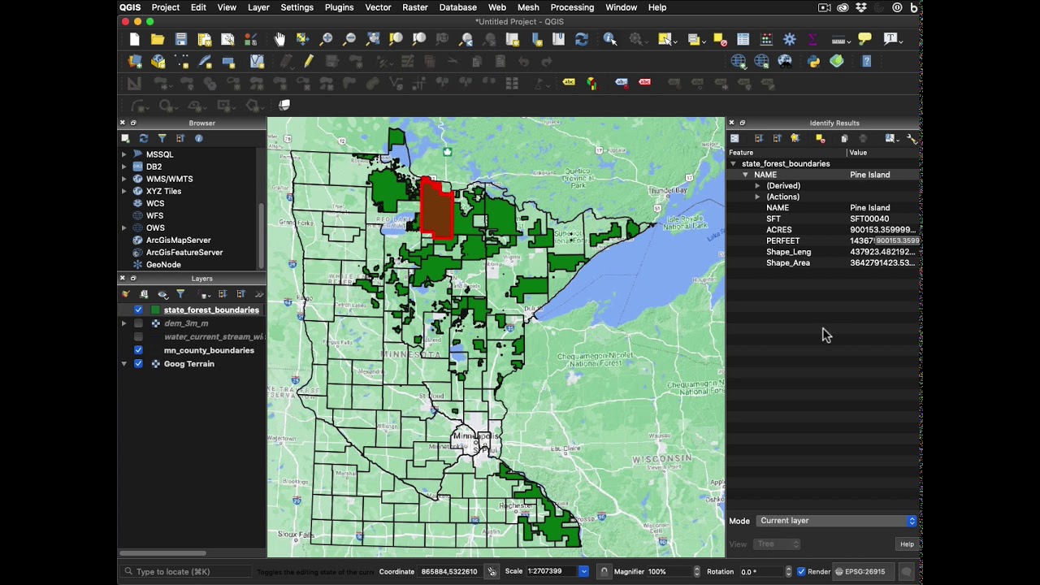The image size is (1040, 585).
Task: Open the Field Calculator icon
Action: (766, 39)
